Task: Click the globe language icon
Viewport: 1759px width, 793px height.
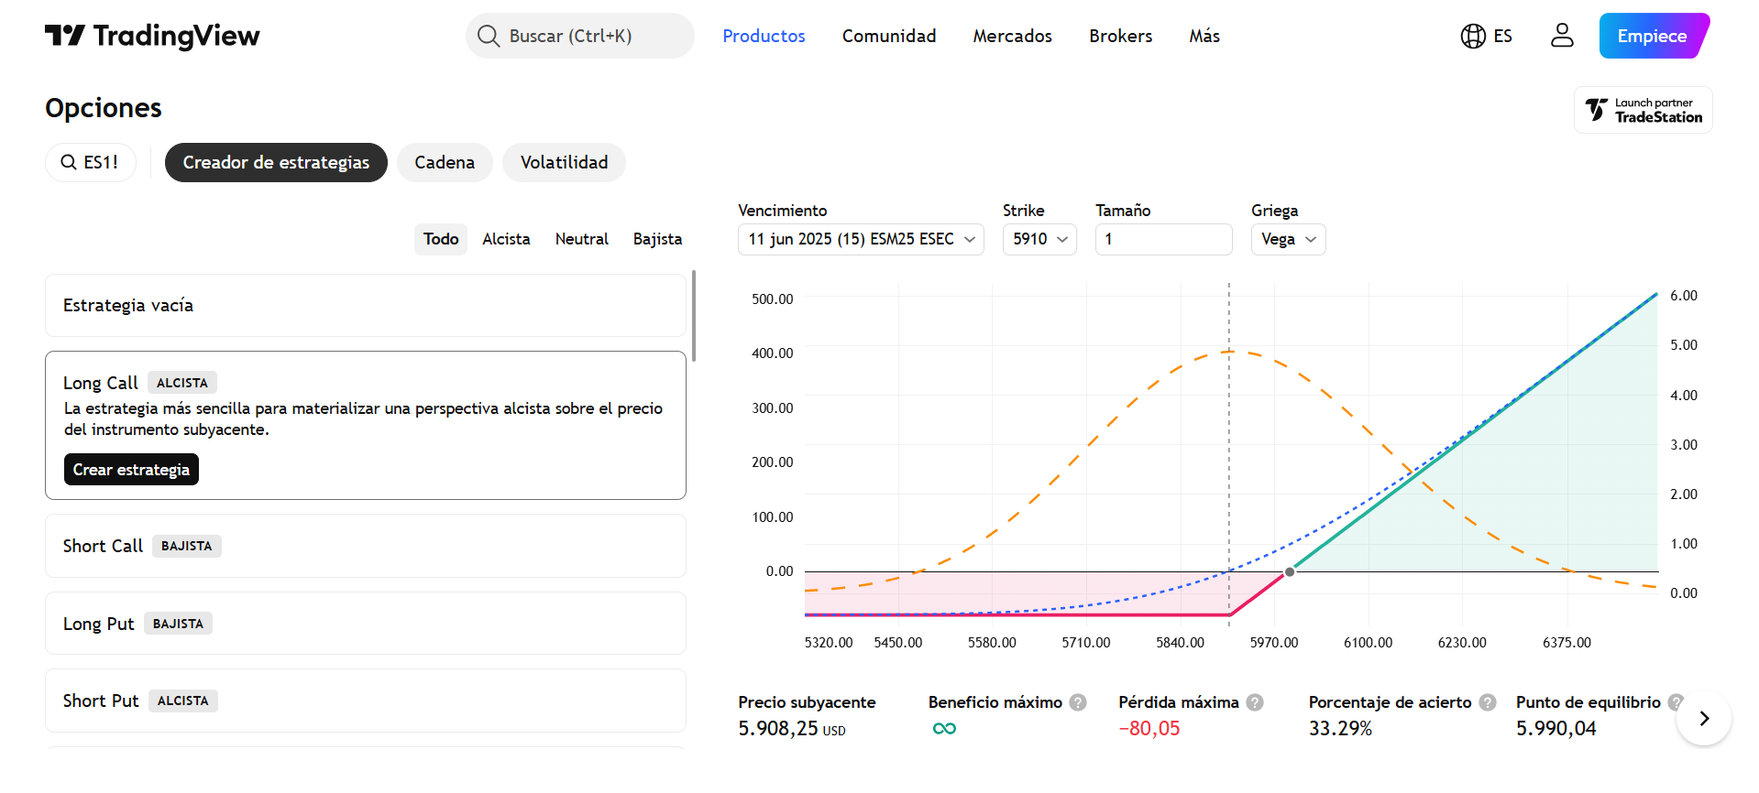Action: pos(1473,36)
